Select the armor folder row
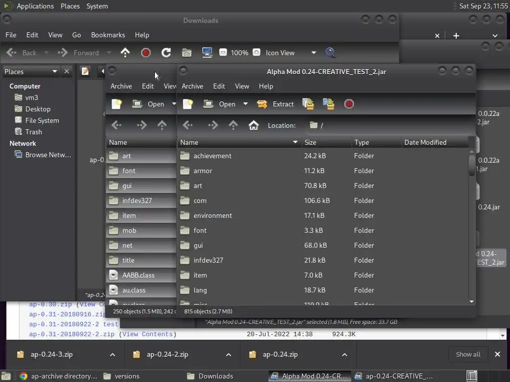510x382 pixels. 323,171
